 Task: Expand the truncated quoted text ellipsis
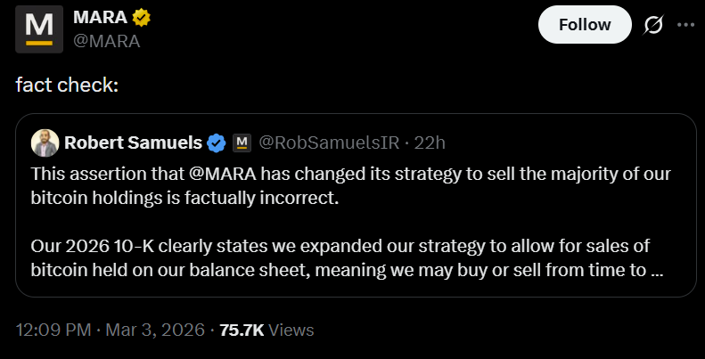(x=657, y=269)
